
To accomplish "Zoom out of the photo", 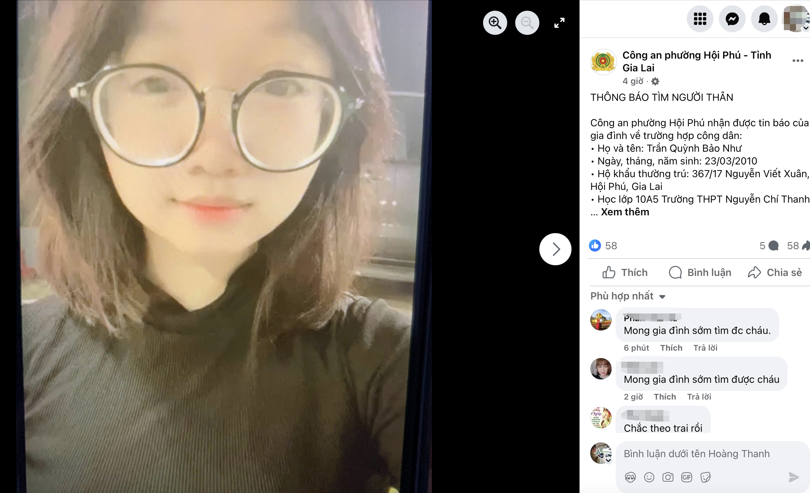I will click(x=527, y=23).
